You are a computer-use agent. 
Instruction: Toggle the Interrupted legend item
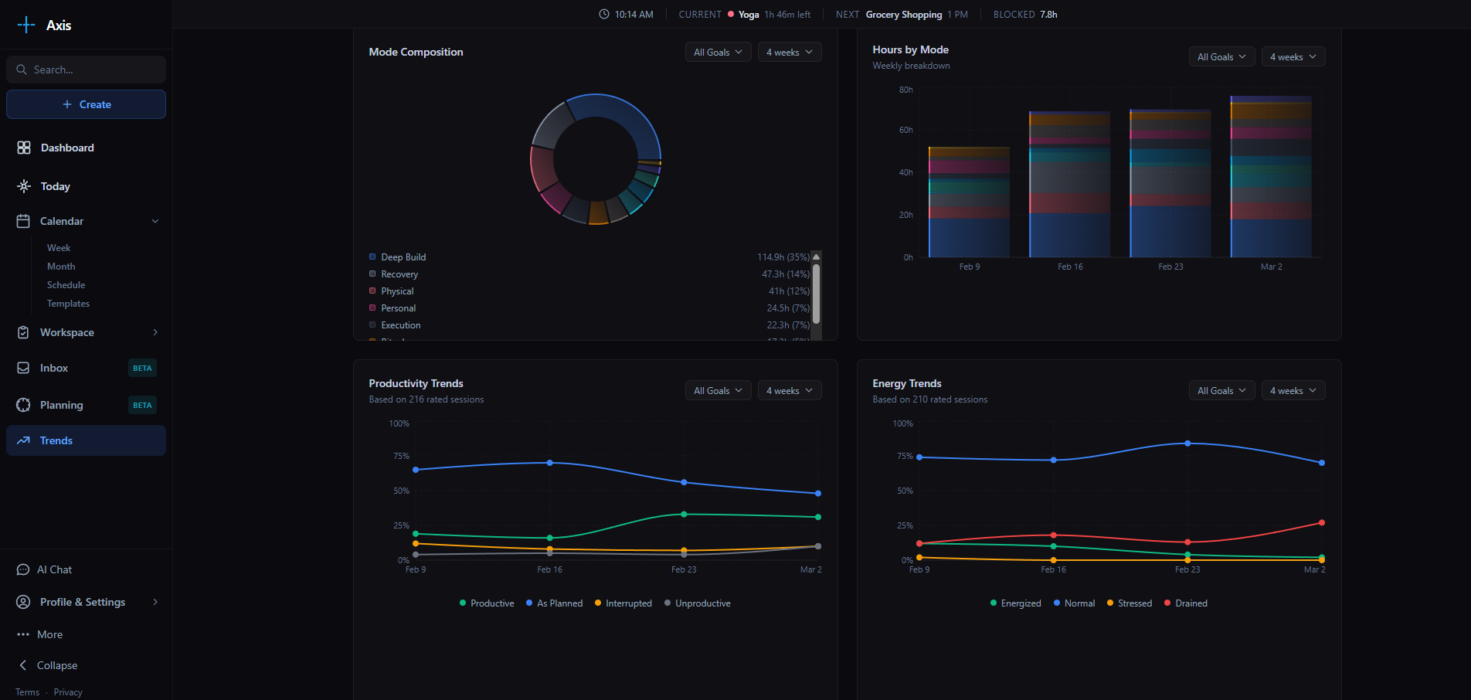click(623, 603)
